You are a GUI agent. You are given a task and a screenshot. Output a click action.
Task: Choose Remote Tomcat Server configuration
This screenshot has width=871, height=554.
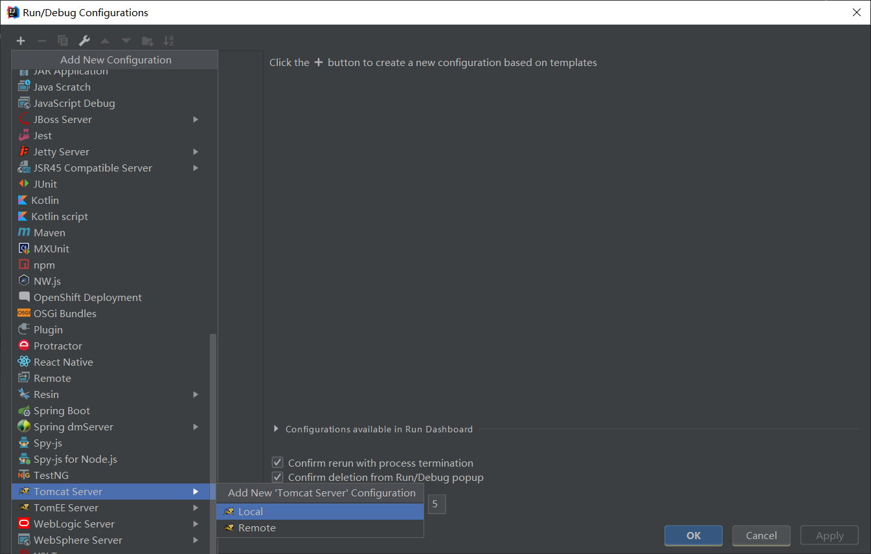click(x=320, y=527)
